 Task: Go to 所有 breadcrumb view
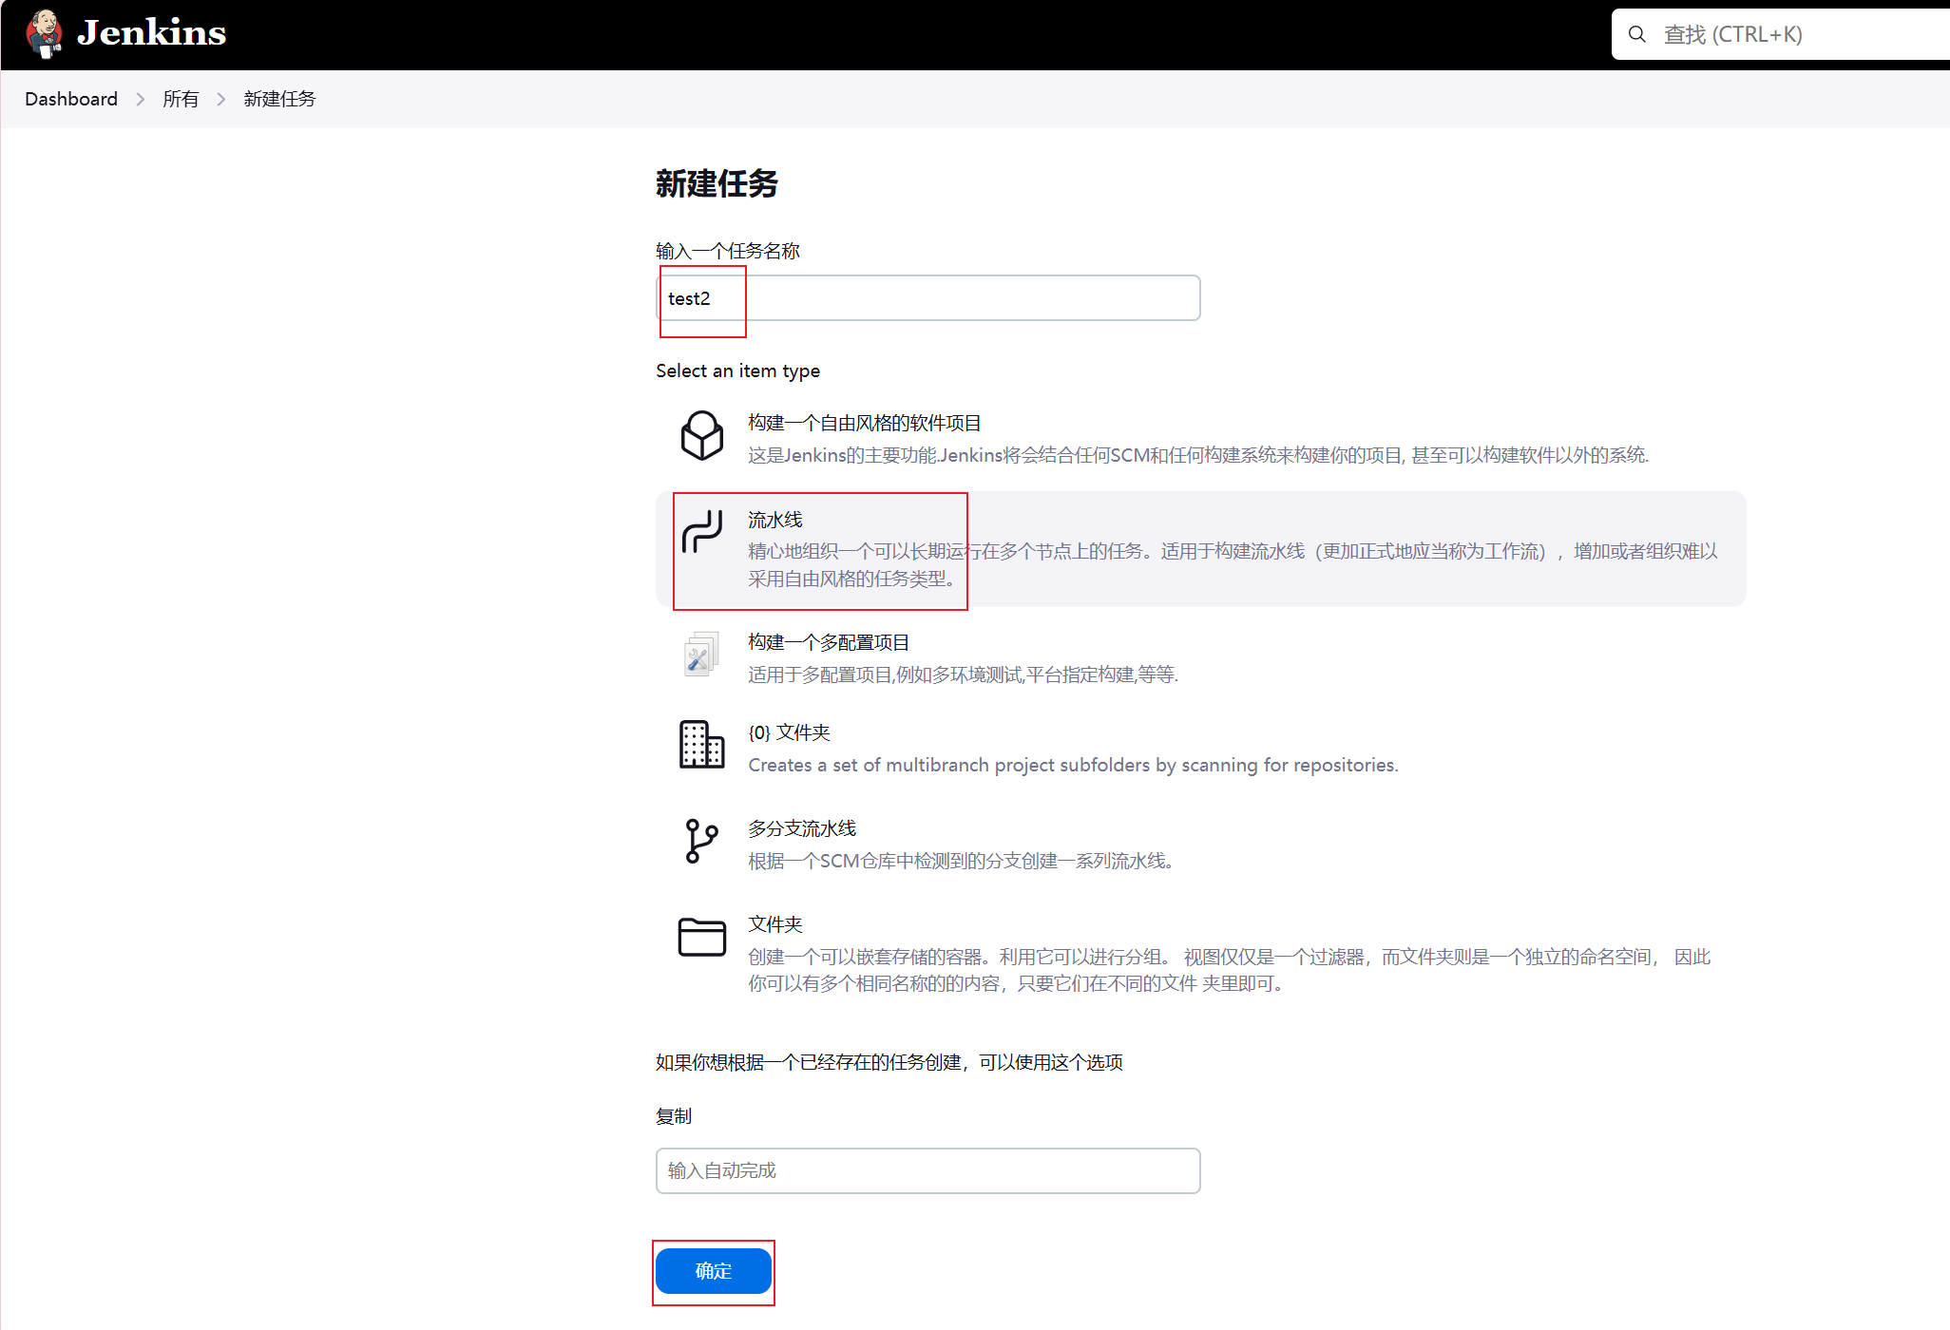pyautogui.click(x=181, y=100)
